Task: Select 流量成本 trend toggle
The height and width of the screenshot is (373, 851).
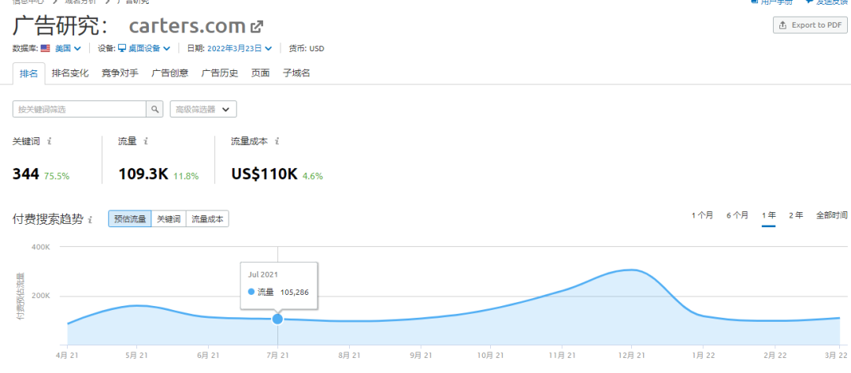Action: pos(207,219)
